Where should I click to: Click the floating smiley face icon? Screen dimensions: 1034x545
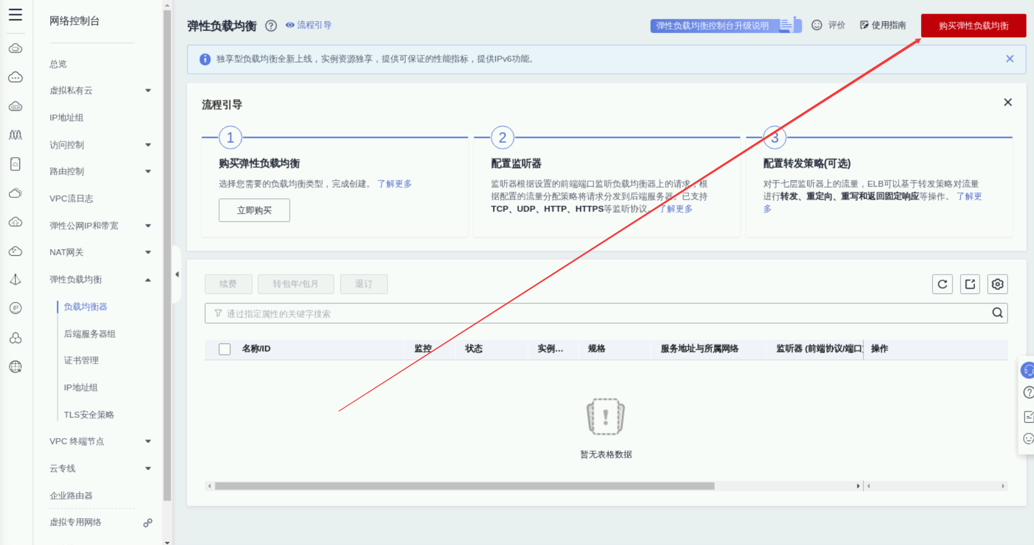coord(1028,439)
